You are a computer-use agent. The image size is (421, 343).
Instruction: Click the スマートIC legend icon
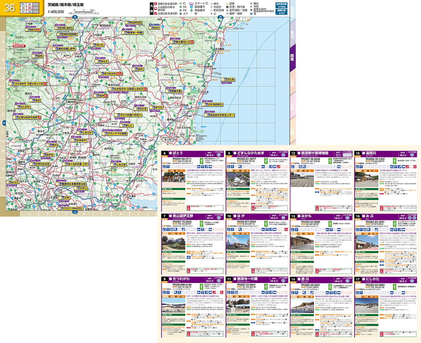(x=191, y=3)
